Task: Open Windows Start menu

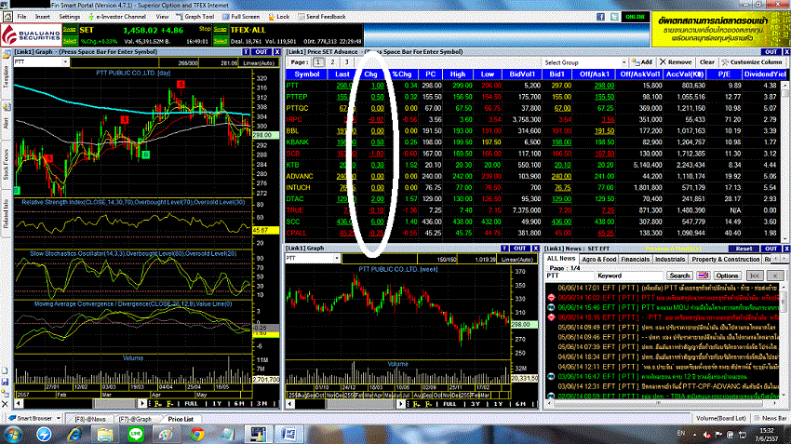Action: (x=13, y=434)
